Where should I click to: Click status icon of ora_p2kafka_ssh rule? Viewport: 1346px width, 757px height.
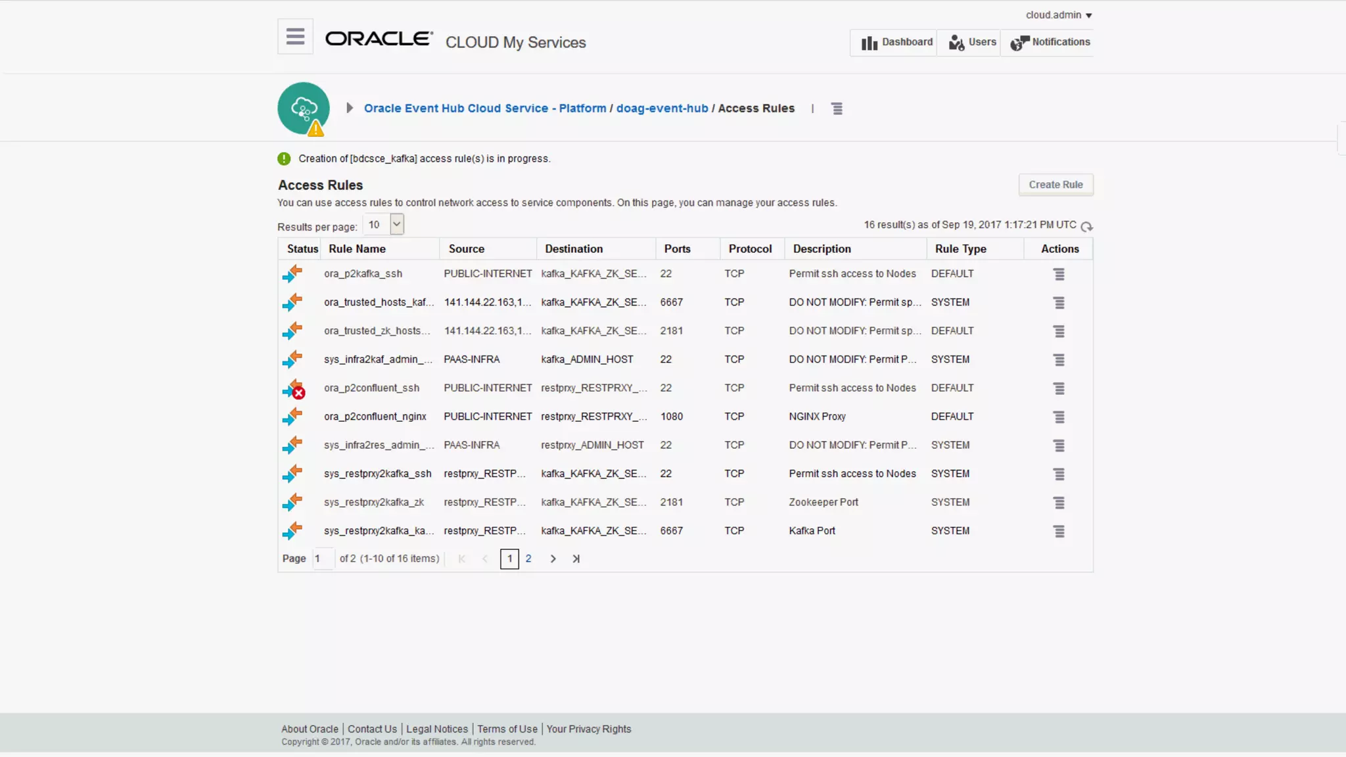[x=292, y=273]
